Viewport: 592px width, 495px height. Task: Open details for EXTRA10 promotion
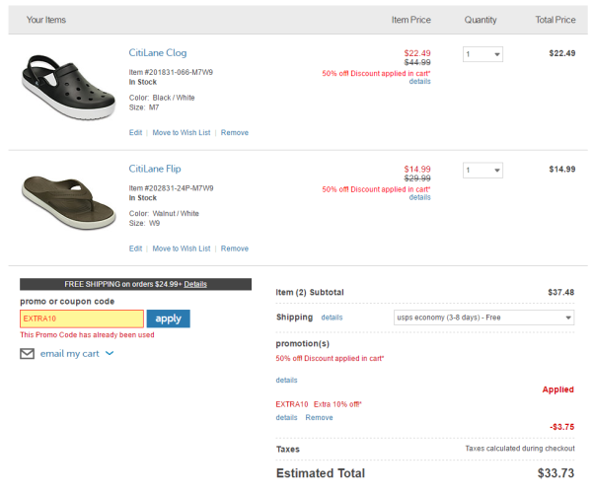tap(286, 417)
